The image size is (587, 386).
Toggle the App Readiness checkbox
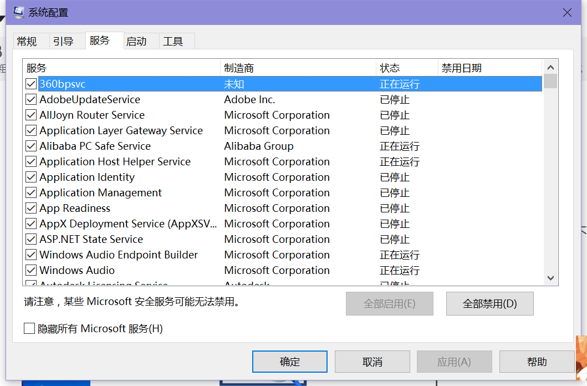coord(31,208)
